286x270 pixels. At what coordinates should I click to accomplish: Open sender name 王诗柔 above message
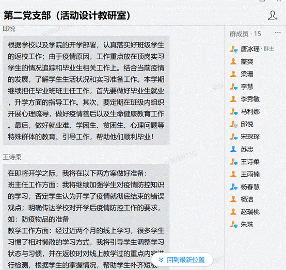[x=12, y=157]
